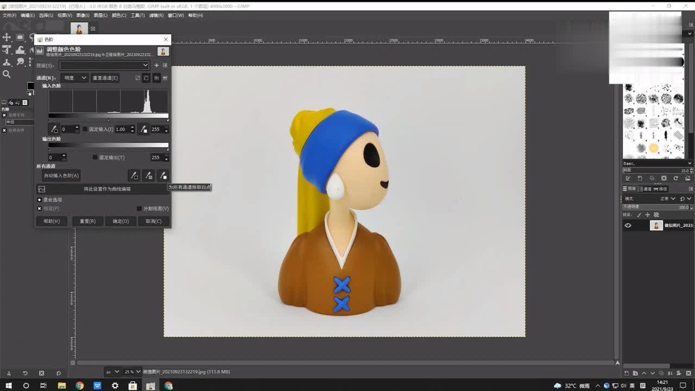
Task: Increase the input gamma 1.00 spinner
Action: [132, 128]
